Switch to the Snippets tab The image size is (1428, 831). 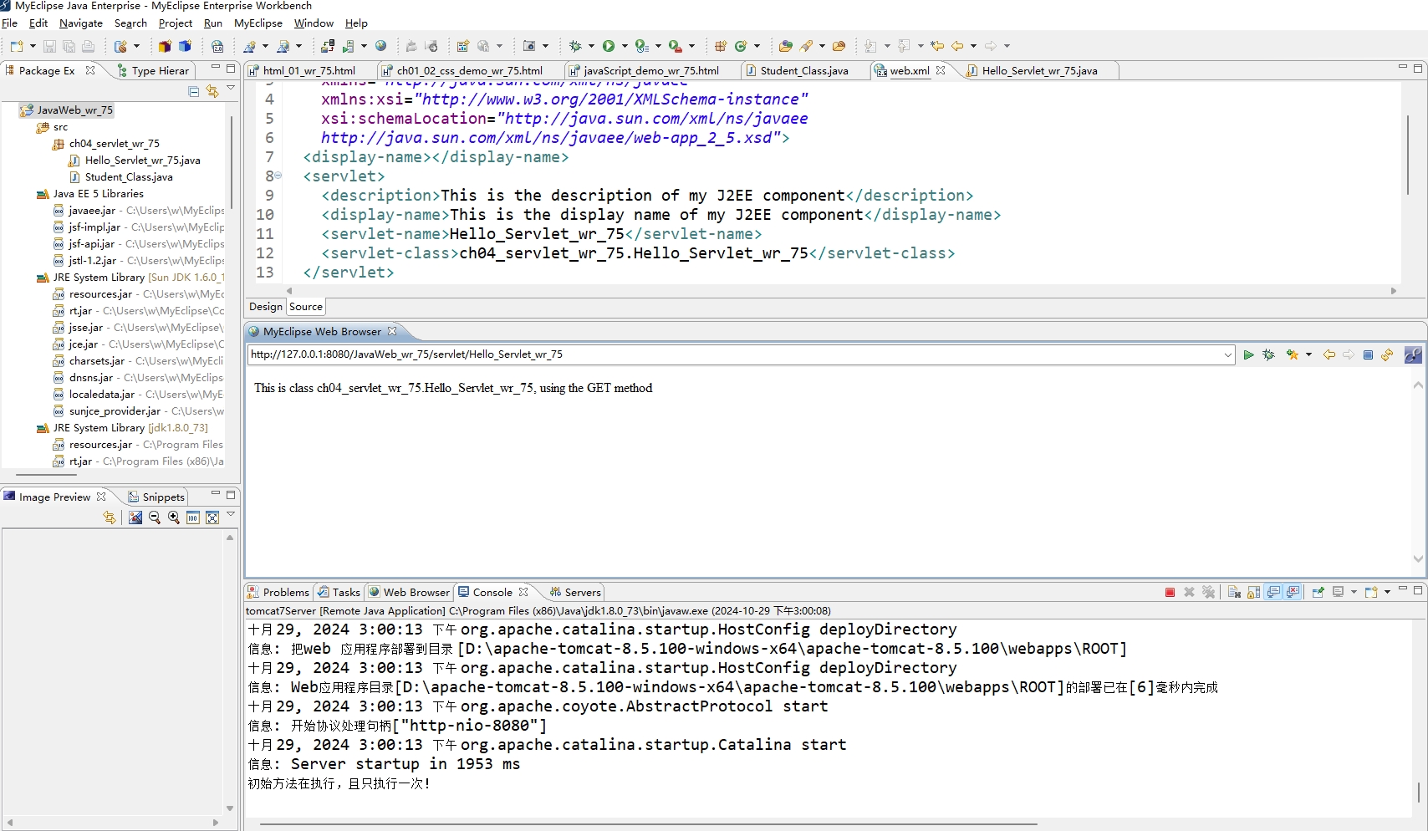[x=156, y=497]
